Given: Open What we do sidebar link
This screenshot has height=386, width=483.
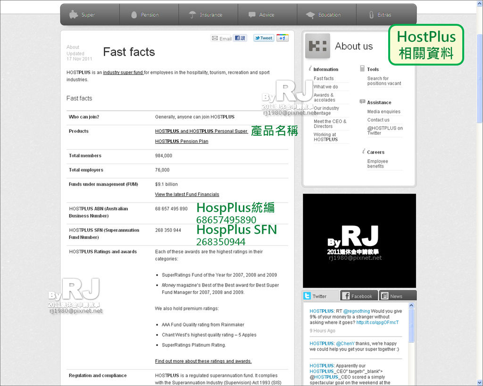Looking at the screenshot, I should point(325,87).
